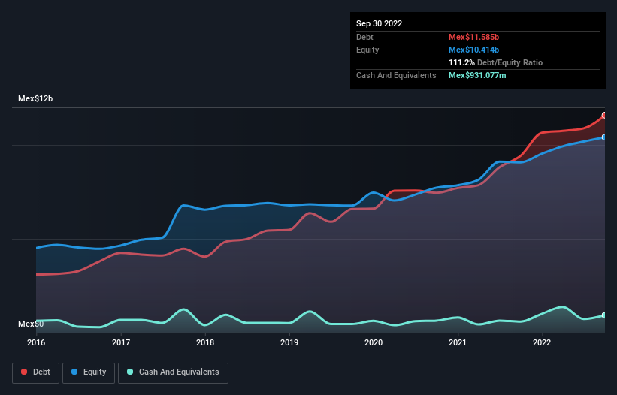The image size is (617, 395).
Task: Click the tooltip Debt row label
Action: [364, 37]
